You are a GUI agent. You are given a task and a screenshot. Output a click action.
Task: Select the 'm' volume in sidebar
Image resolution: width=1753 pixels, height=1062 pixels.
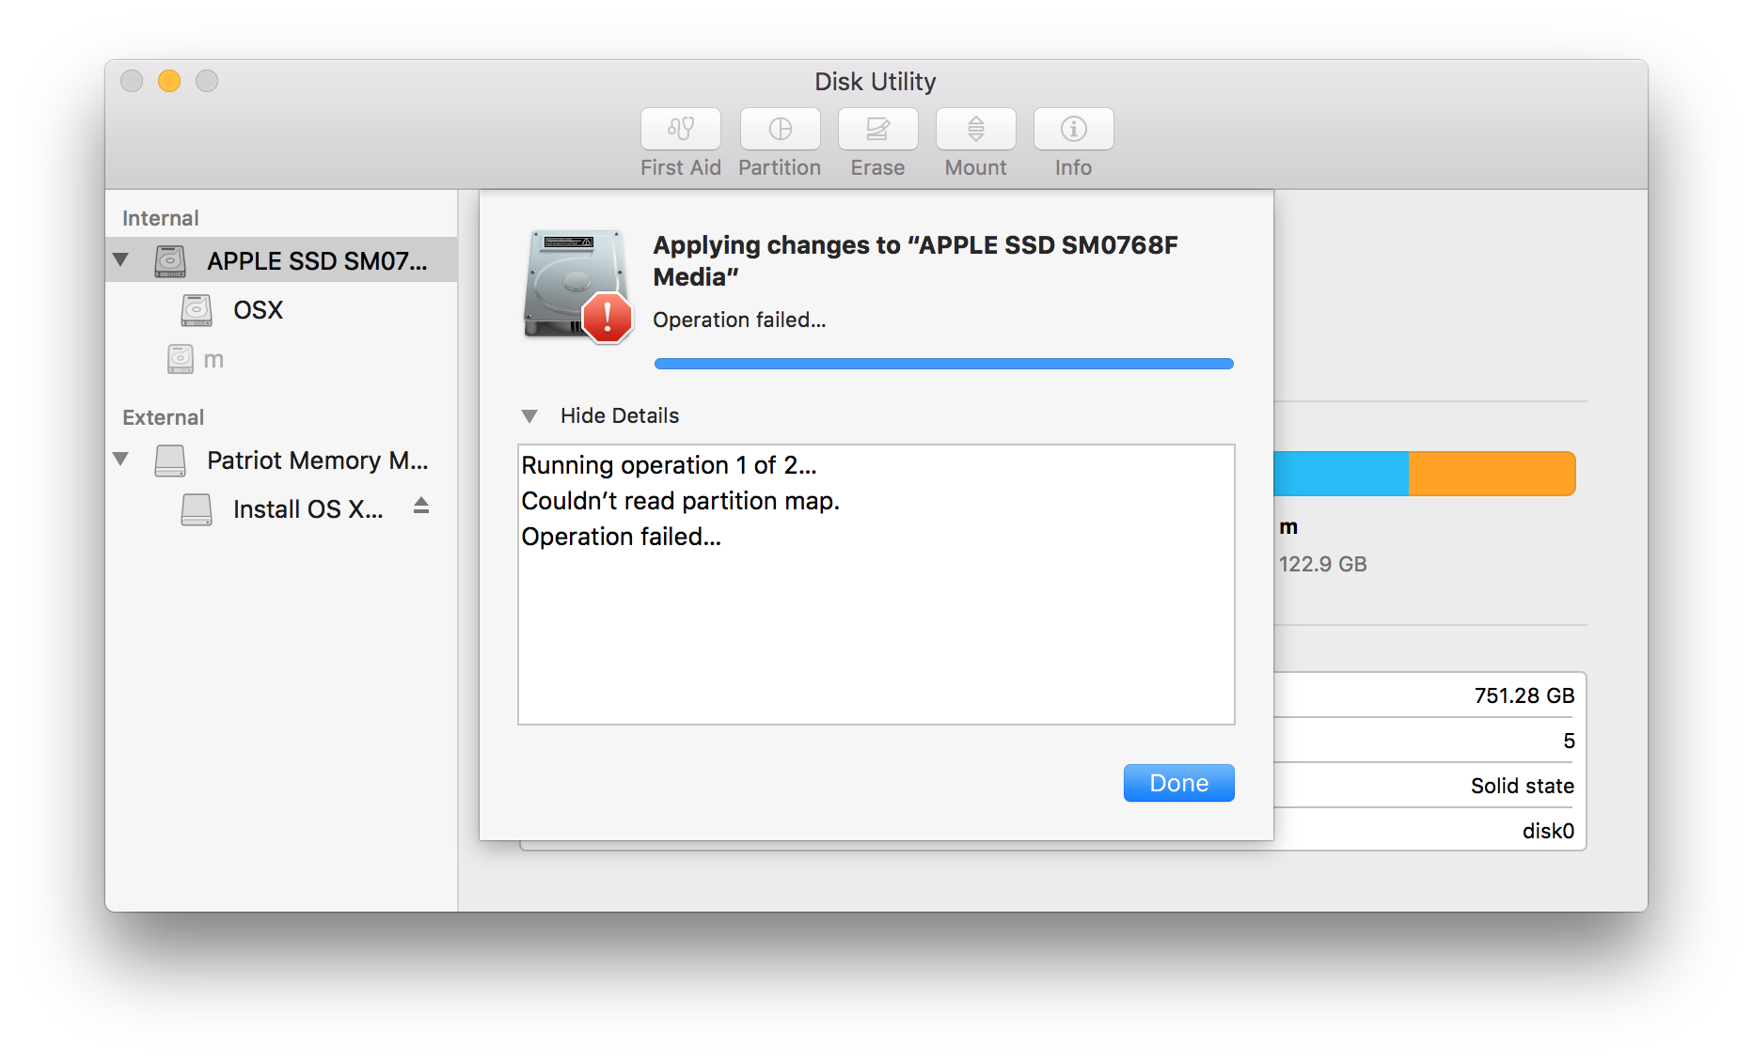pos(282,358)
